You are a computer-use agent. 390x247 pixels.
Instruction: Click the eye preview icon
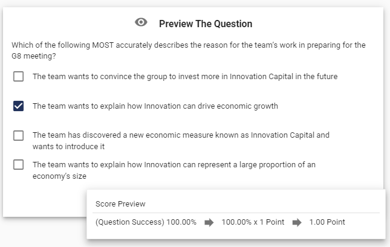pos(141,22)
